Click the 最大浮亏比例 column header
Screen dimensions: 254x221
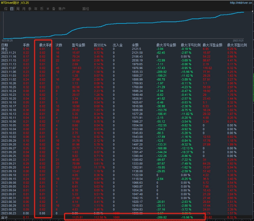(191, 45)
